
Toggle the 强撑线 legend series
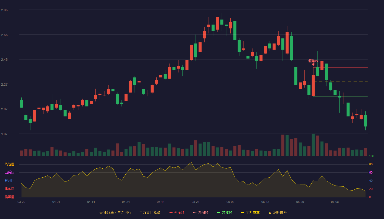225,212
